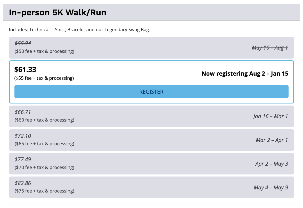Select the $77.49 pricing tier row
The height and width of the screenshot is (208, 303).
point(151,164)
